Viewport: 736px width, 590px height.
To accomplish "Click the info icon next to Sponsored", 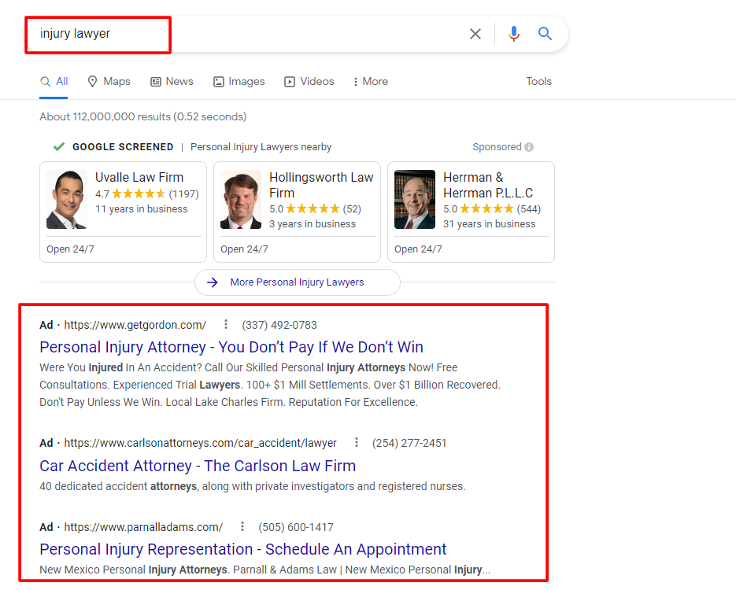I will (x=530, y=147).
